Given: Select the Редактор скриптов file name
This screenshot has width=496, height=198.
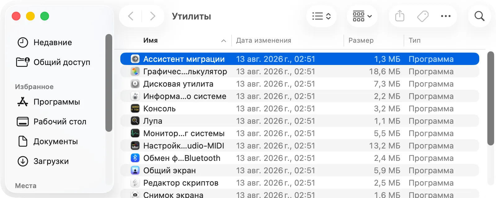Looking at the screenshot, I should [181, 183].
